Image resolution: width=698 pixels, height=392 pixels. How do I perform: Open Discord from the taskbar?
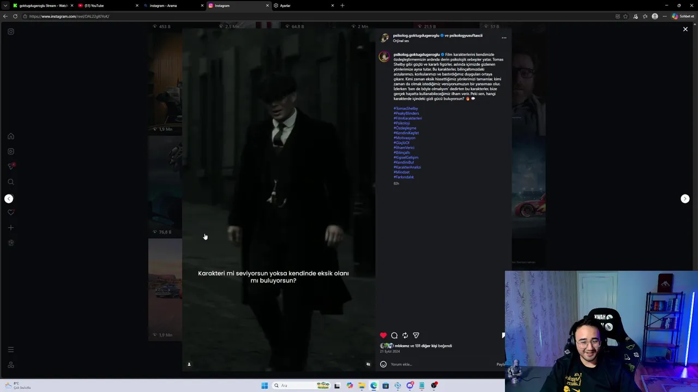[x=410, y=385]
